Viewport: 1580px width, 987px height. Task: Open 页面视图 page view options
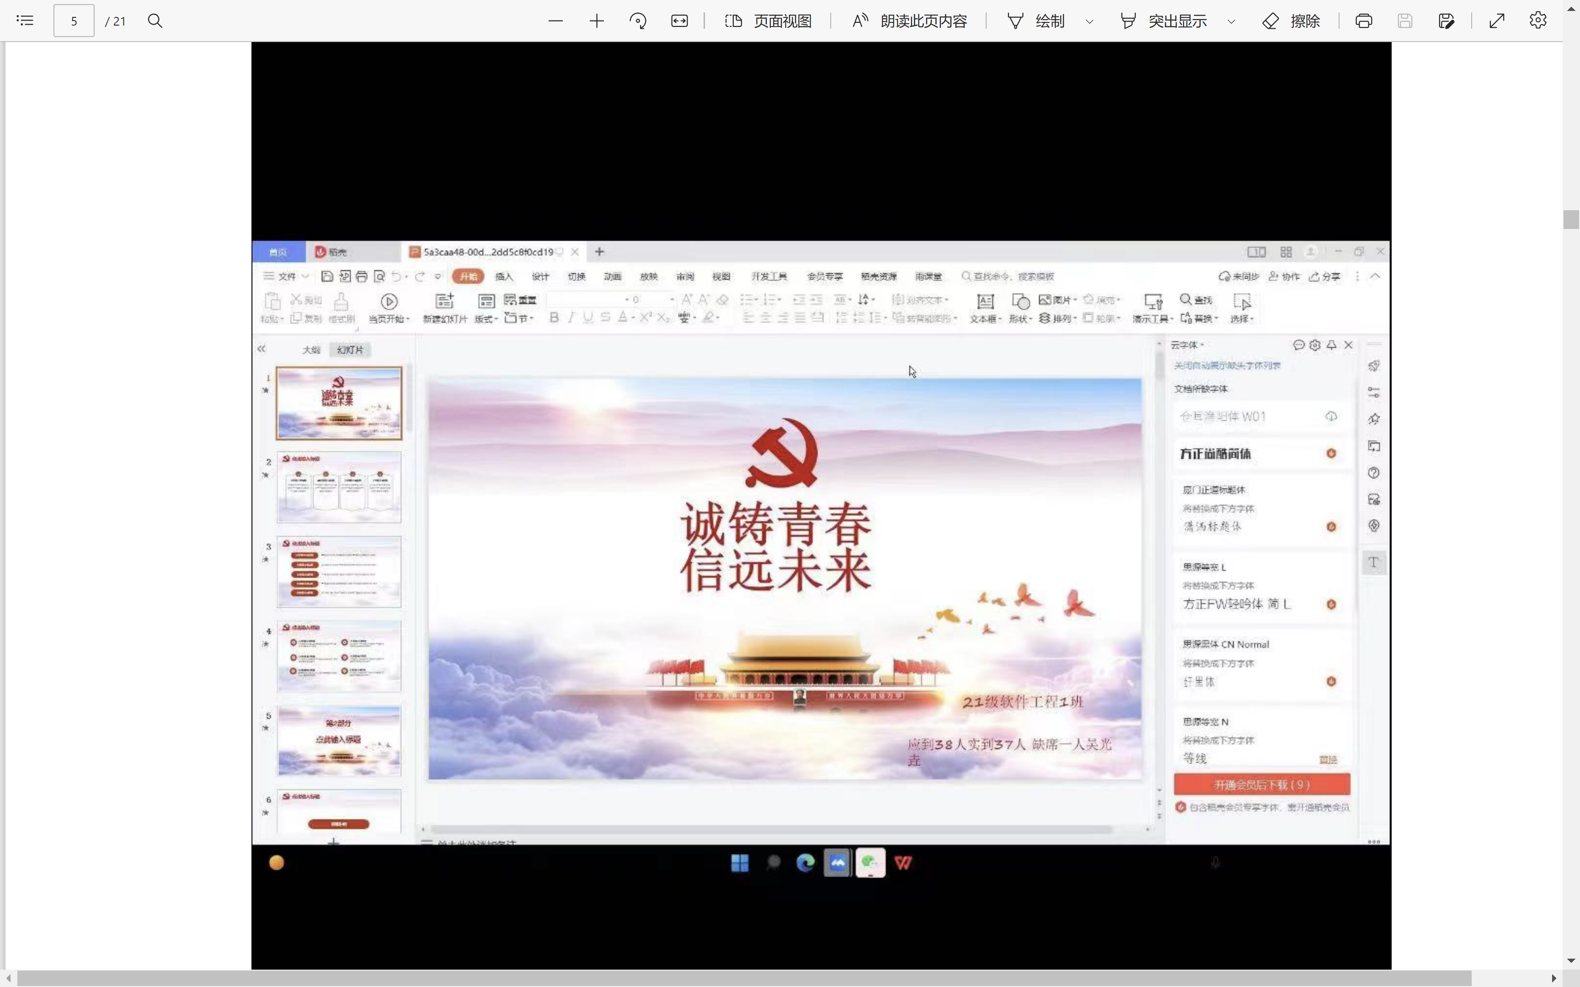coord(769,21)
